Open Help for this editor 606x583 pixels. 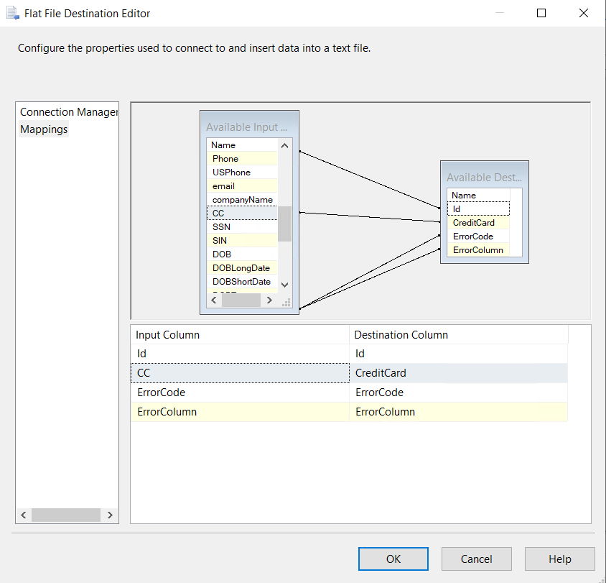point(559,559)
